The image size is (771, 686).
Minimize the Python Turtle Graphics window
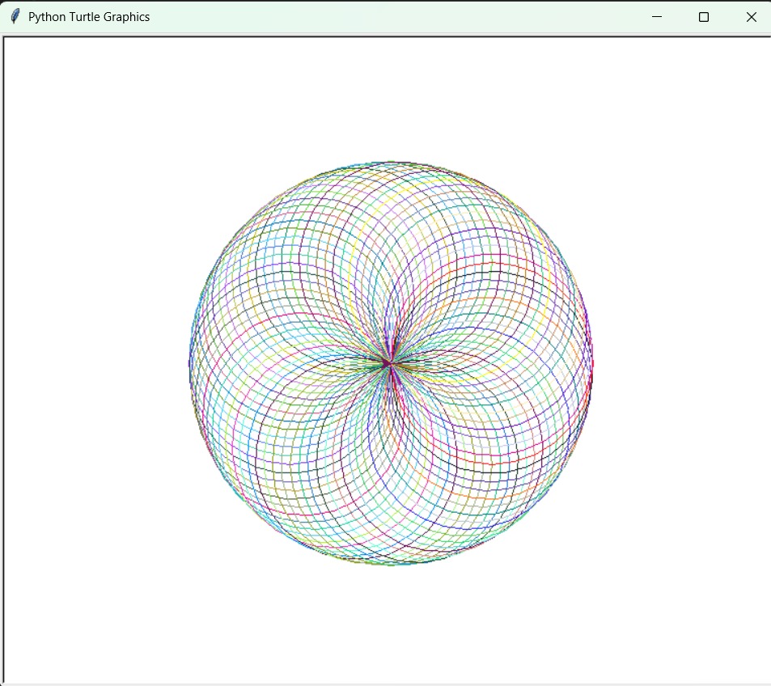tap(656, 17)
